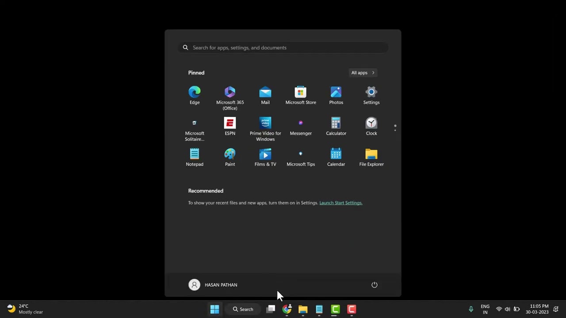Click the battery tray icon
Image resolution: width=566 pixels, height=318 pixels.
click(516, 309)
